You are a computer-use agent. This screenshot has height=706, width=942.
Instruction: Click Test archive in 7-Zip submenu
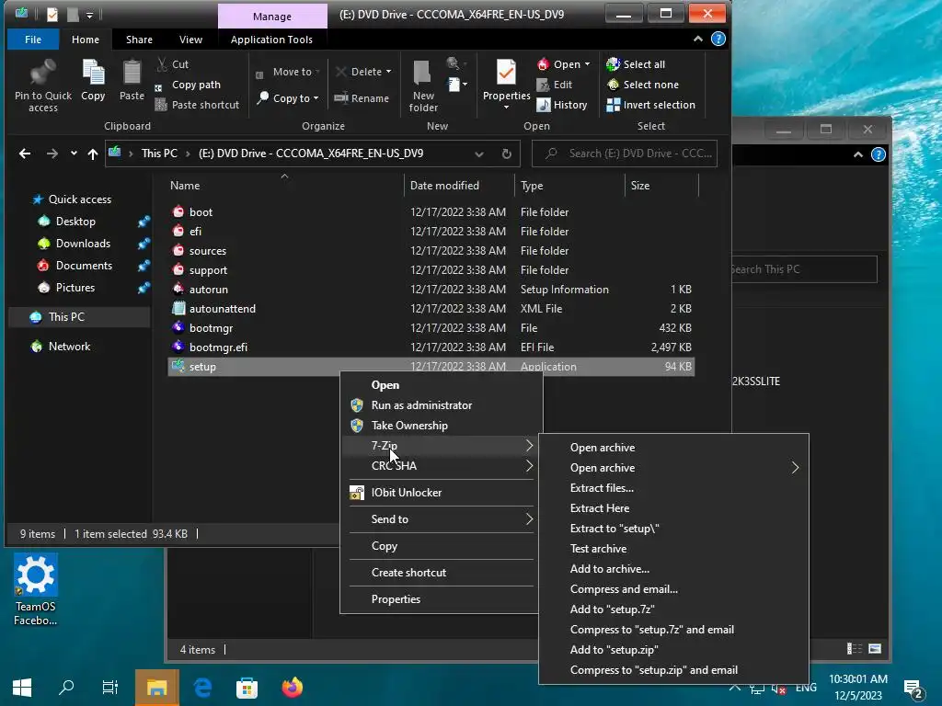673,549
